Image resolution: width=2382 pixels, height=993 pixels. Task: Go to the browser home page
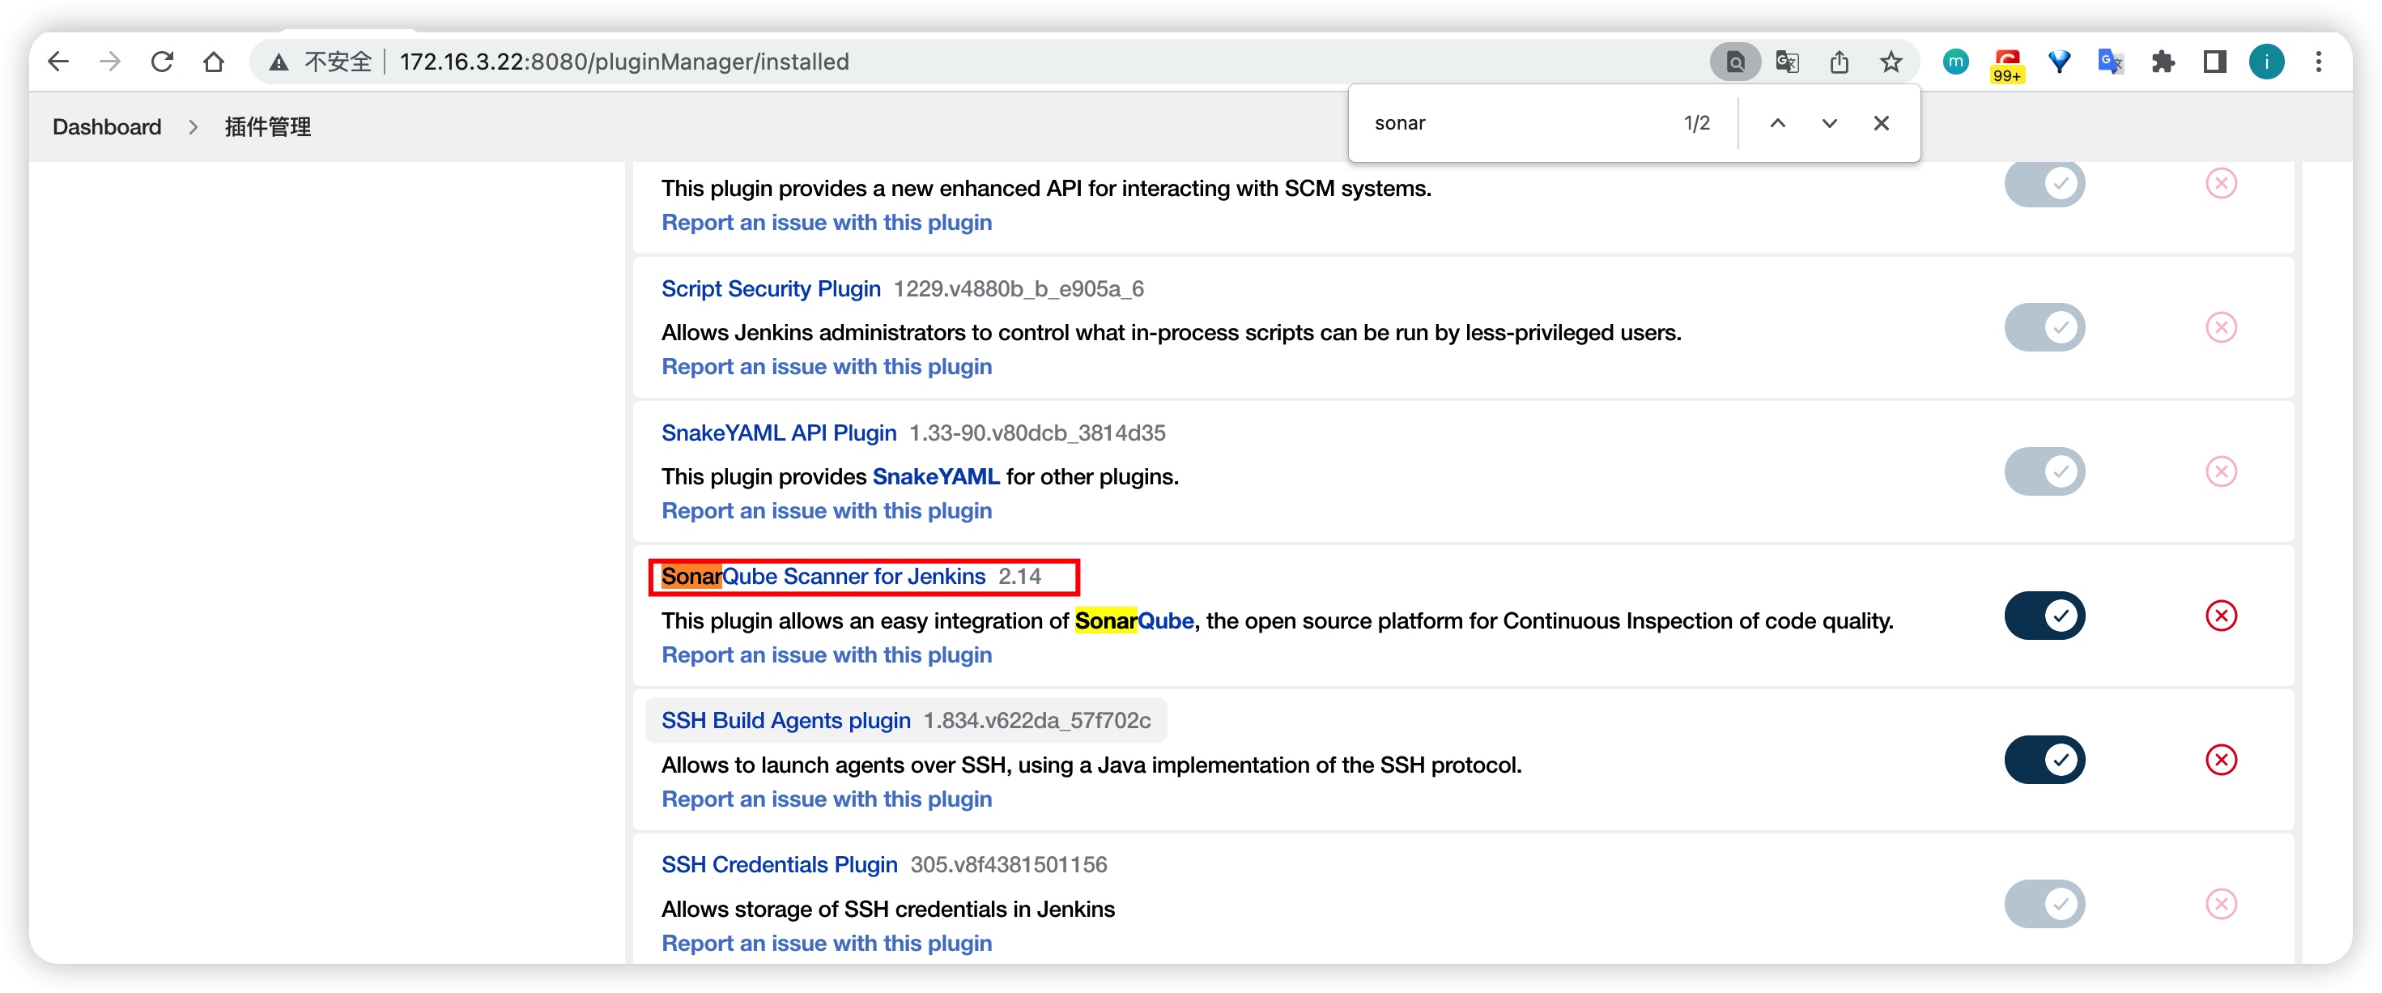coord(214,62)
